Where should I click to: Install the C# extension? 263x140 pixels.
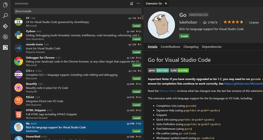[137, 26]
